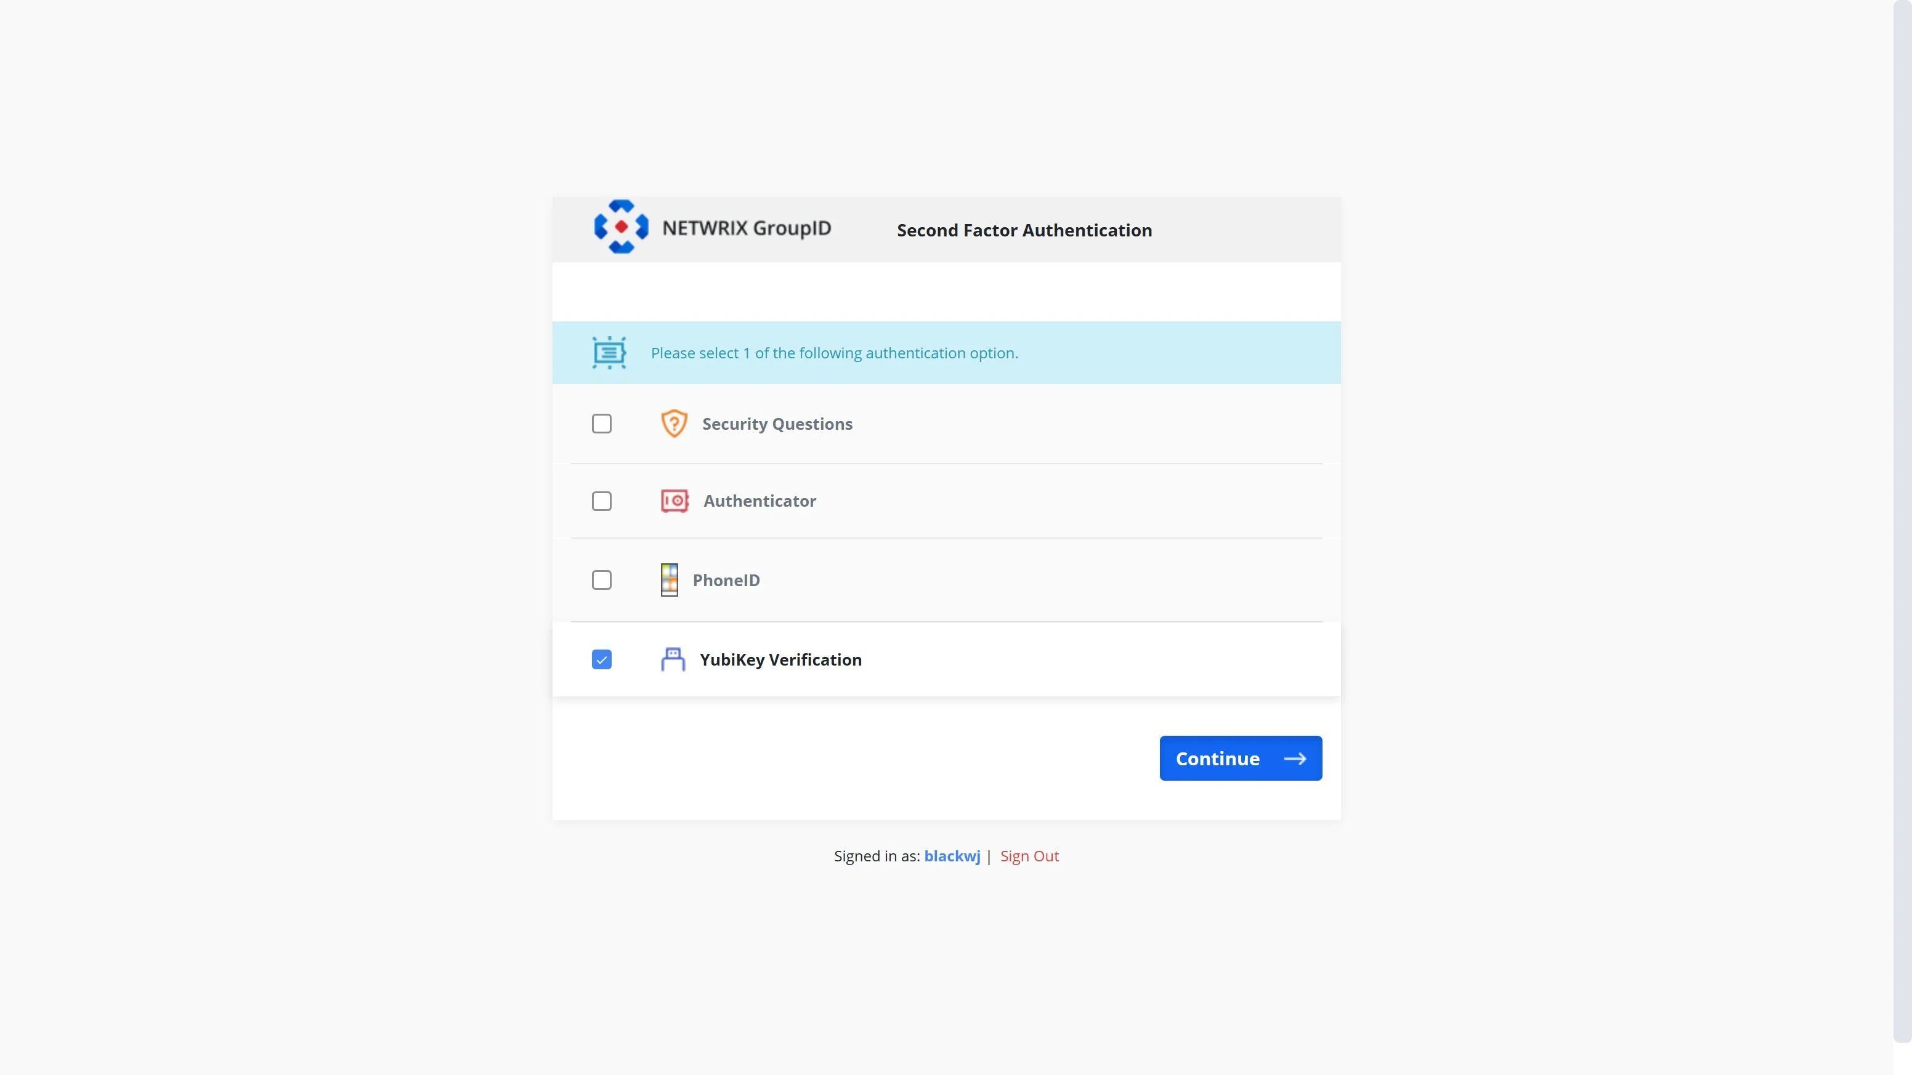Click the info banner list icon
Image resolution: width=1912 pixels, height=1075 pixels.
click(609, 352)
